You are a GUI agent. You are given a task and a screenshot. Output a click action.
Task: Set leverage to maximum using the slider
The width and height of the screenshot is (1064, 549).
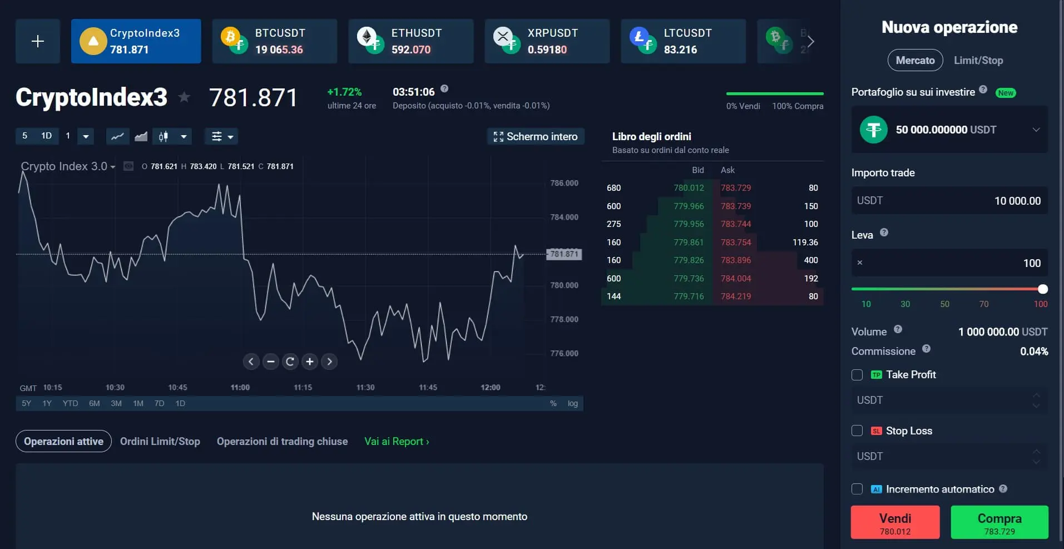coord(1041,289)
